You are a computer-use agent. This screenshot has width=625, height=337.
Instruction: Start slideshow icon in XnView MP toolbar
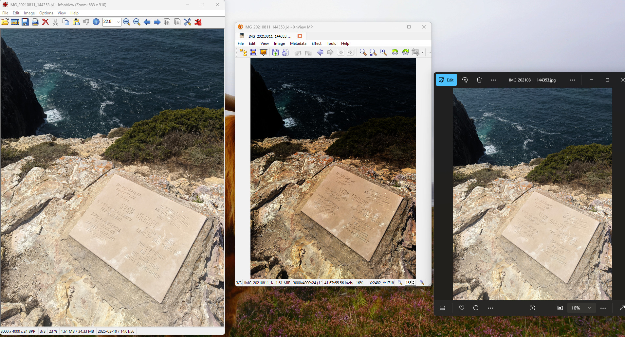[264, 52]
